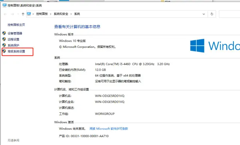
Task: Open recent locations dropdown next to forward arrow
Action: [x=18, y=14]
